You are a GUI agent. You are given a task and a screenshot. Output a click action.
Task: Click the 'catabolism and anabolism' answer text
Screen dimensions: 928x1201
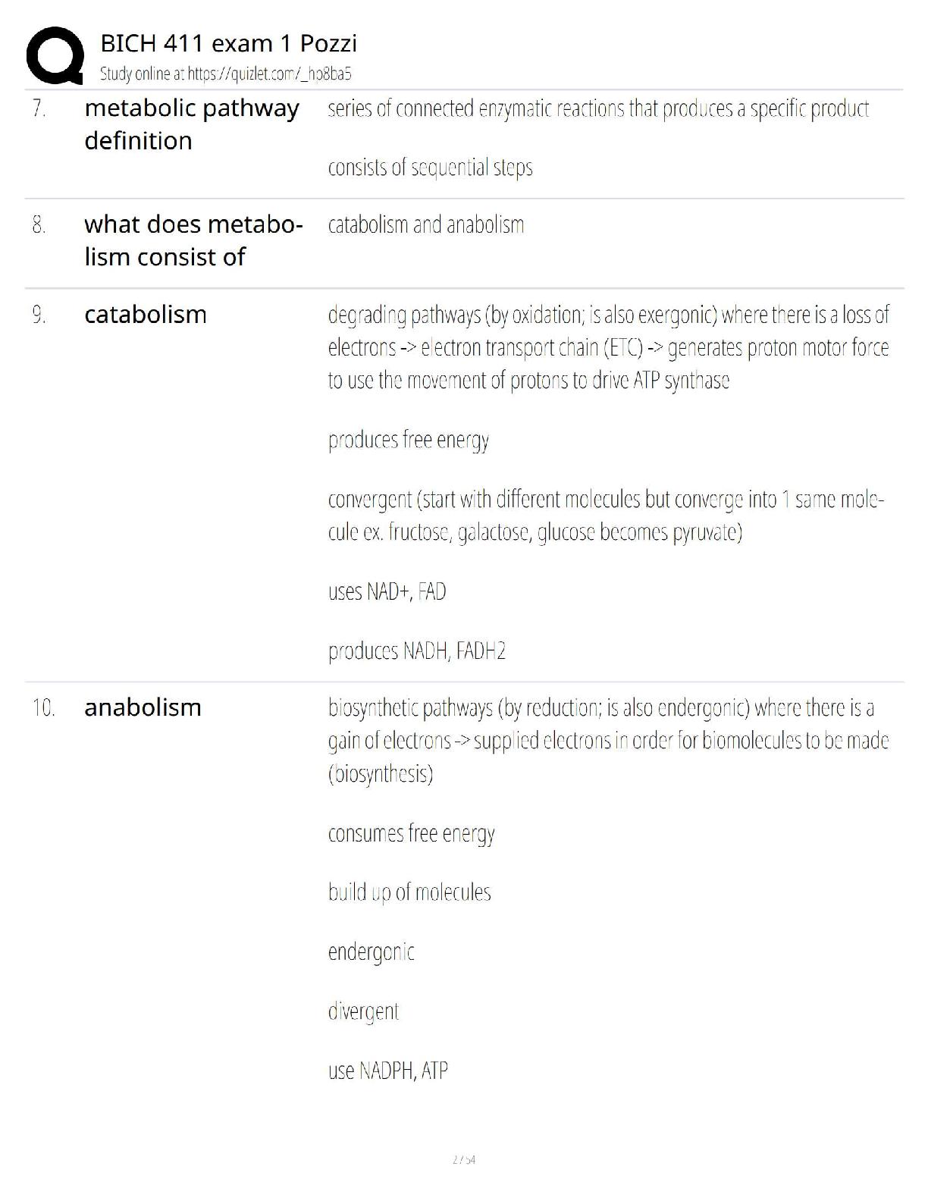(x=426, y=225)
